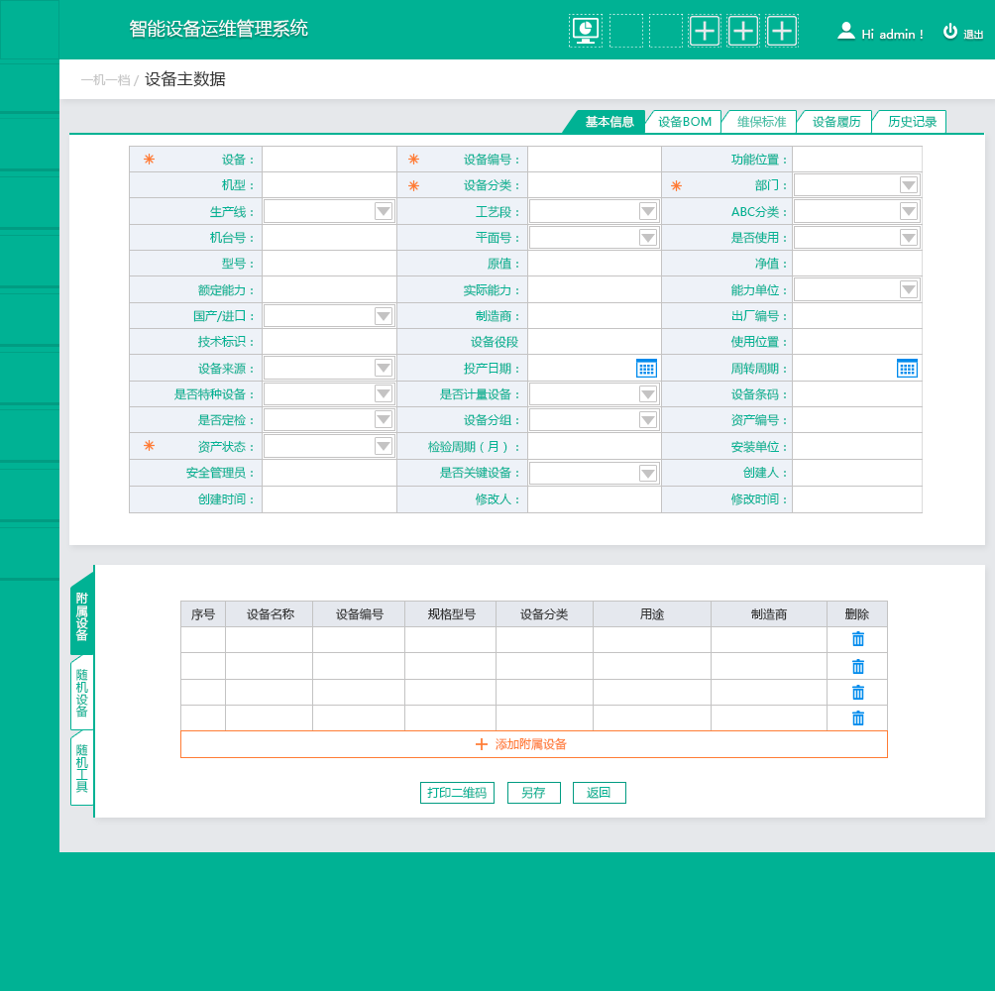Screen dimensions: 995x991
Task: Click the middle plus shortcut icon
Action: [x=742, y=31]
